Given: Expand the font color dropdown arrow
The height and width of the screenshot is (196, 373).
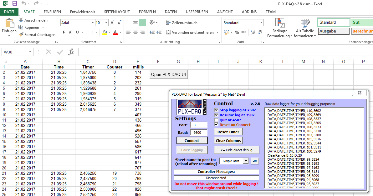Looking at the screenshot, I should (x=120, y=32).
